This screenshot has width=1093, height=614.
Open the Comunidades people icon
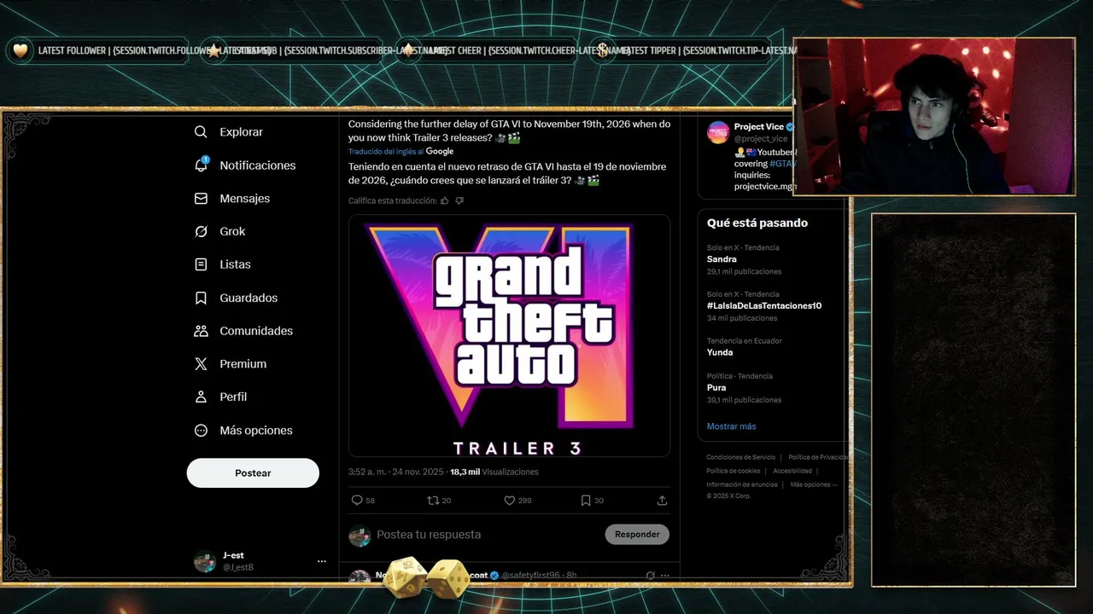(x=201, y=331)
